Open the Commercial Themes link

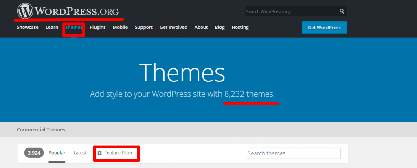pyautogui.click(x=41, y=130)
